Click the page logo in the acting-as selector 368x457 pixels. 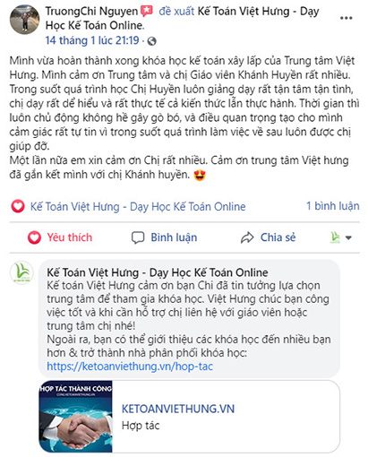(335, 237)
